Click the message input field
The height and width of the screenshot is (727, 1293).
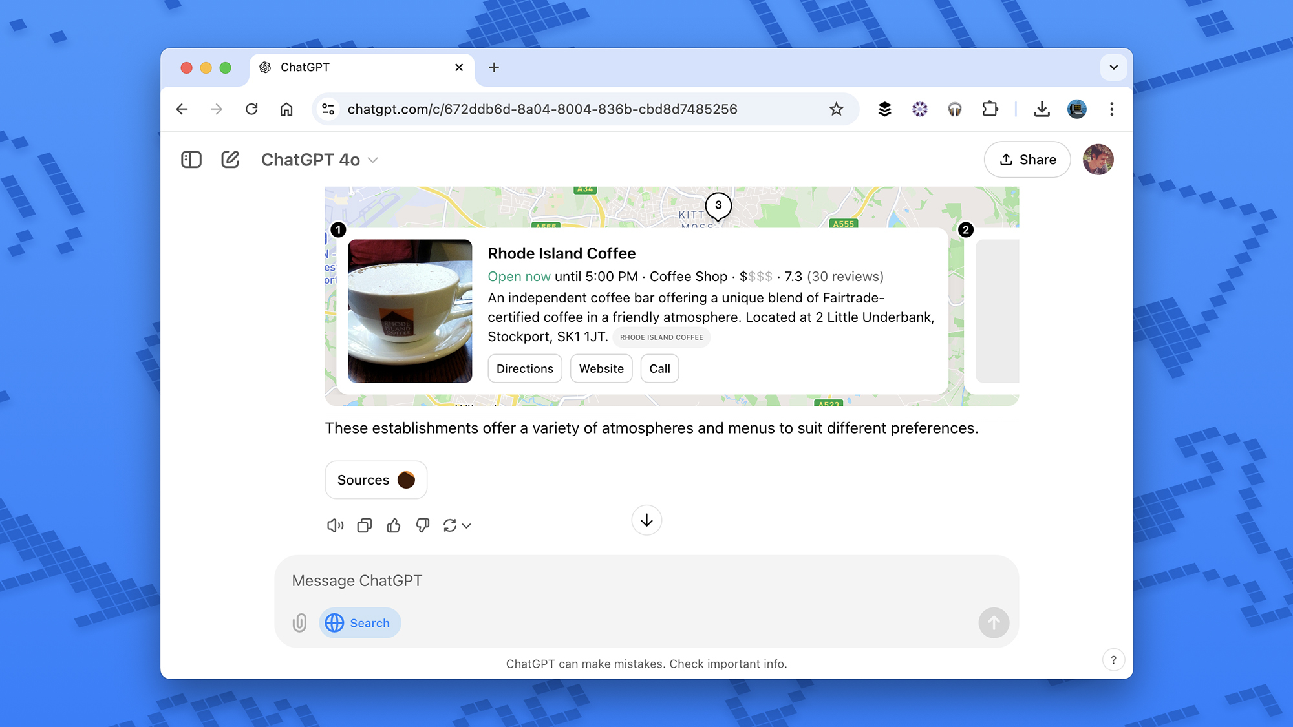point(646,580)
